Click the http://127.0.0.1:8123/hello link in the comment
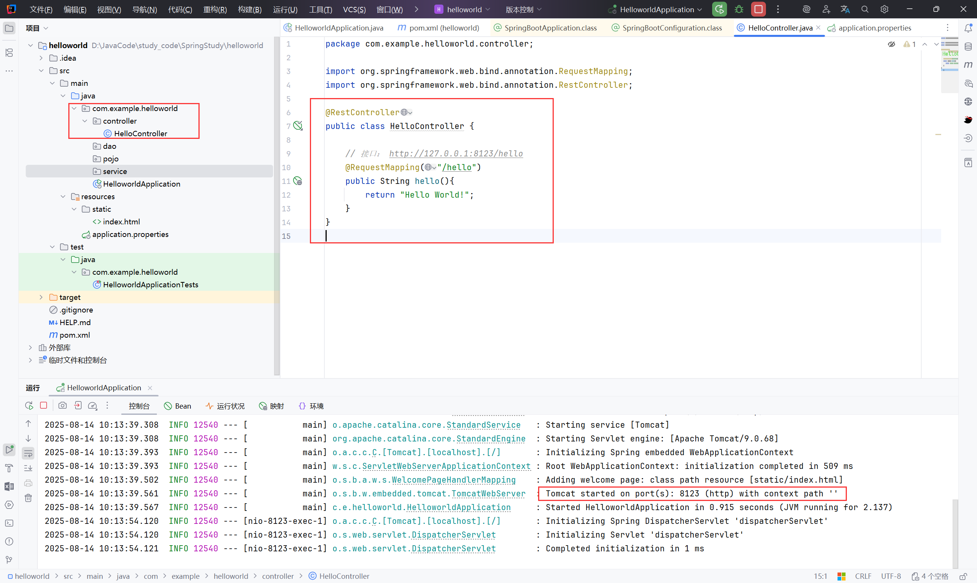The image size is (977, 583). click(456, 154)
